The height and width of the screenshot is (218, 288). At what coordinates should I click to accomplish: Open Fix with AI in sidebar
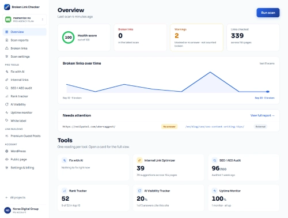[x=24, y=72]
